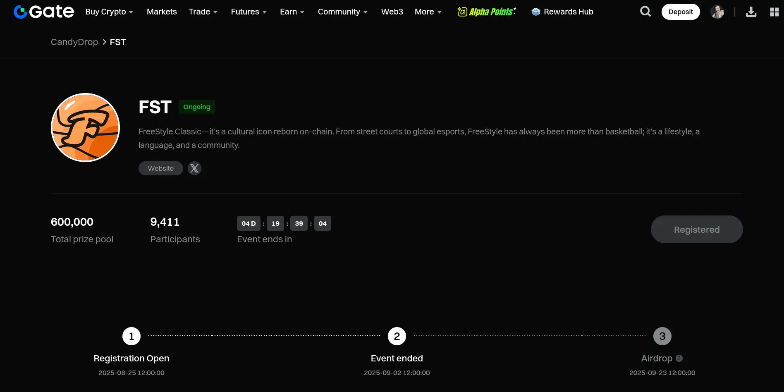
Task: Click the 9,411 participants count
Action: [165, 222]
